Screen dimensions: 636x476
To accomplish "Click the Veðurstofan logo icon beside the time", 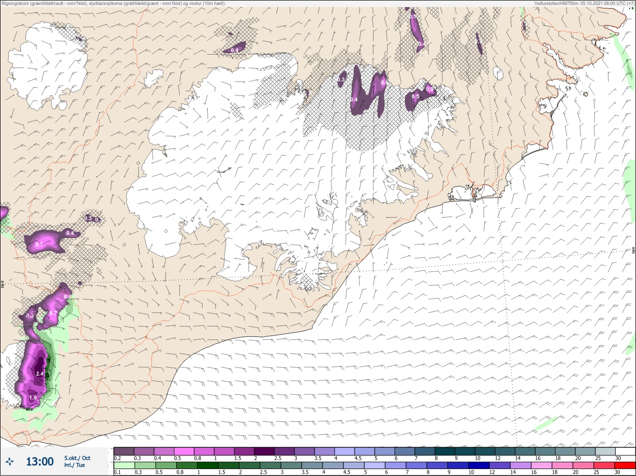I will coord(9,462).
